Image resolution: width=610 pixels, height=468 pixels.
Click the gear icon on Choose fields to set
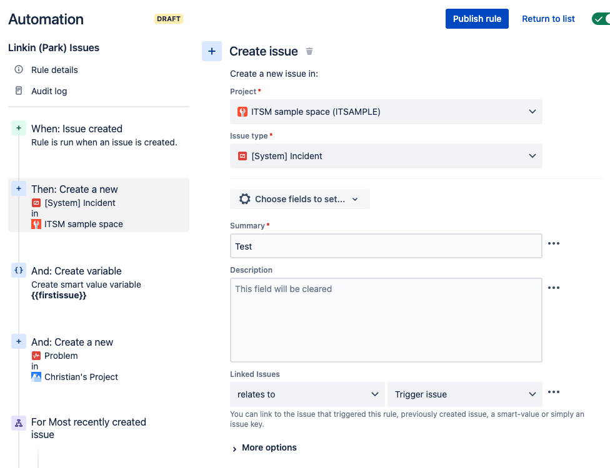click(x=244, y=198)
